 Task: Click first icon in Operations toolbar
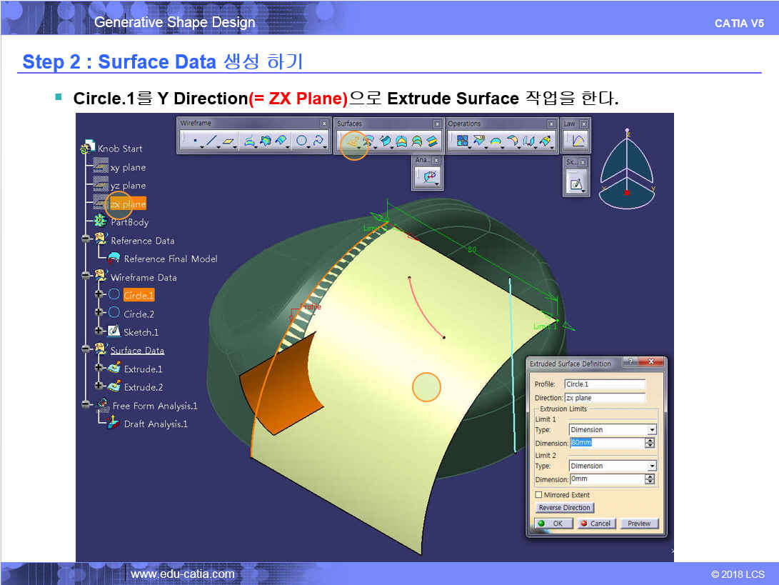pyautogui.click(x=461, y=141)
